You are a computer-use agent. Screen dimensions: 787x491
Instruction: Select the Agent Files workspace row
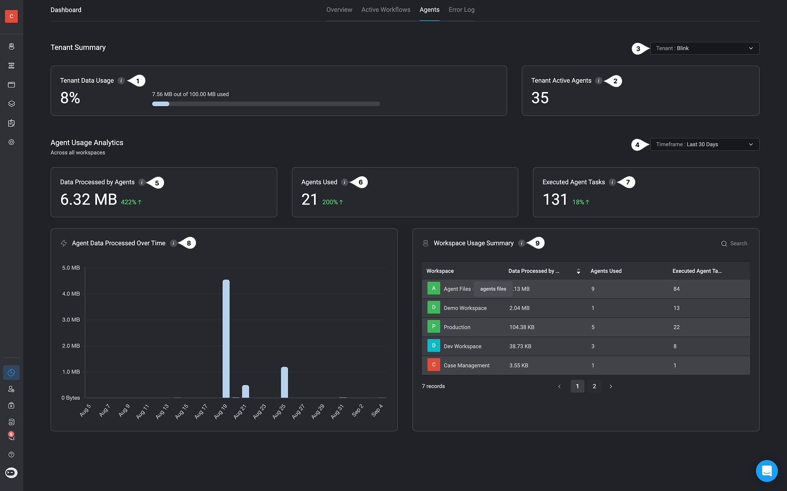586,289
